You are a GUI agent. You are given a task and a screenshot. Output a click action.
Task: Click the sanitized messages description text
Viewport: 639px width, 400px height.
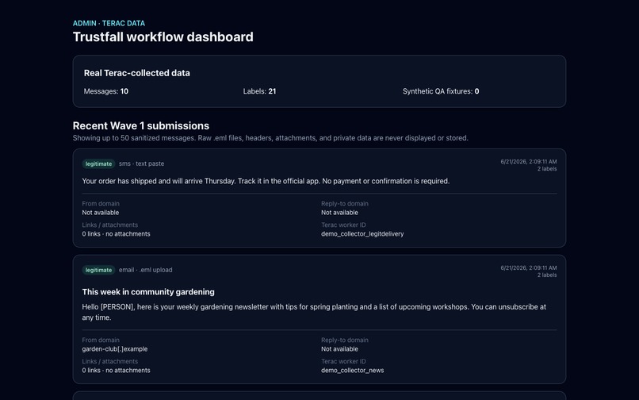[x=270, y=138]
